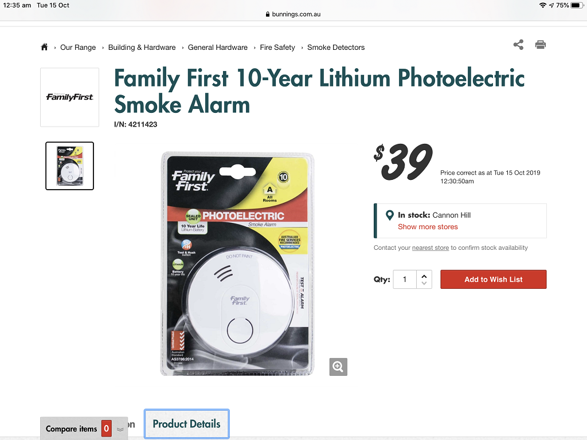587x440 pixels.
Task: Click the FamilyFirst brand logo
Action: click(x=69, y=97)
